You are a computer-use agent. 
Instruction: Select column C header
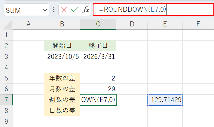(98, 24)
